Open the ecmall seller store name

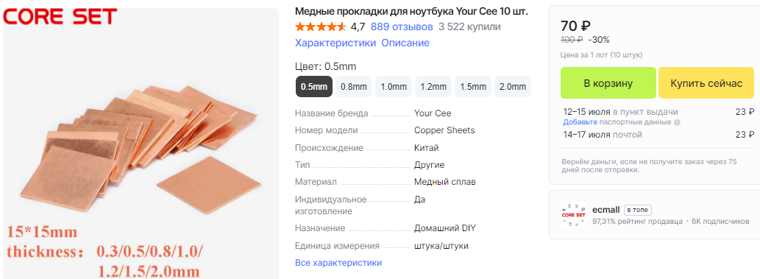tap(606, 210)
